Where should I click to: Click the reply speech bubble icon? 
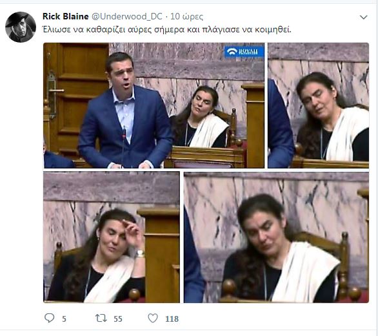coord(50,318)
